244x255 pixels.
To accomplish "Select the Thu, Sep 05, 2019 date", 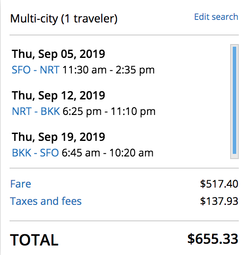I will pyautogui.click(x=58, y=54).
